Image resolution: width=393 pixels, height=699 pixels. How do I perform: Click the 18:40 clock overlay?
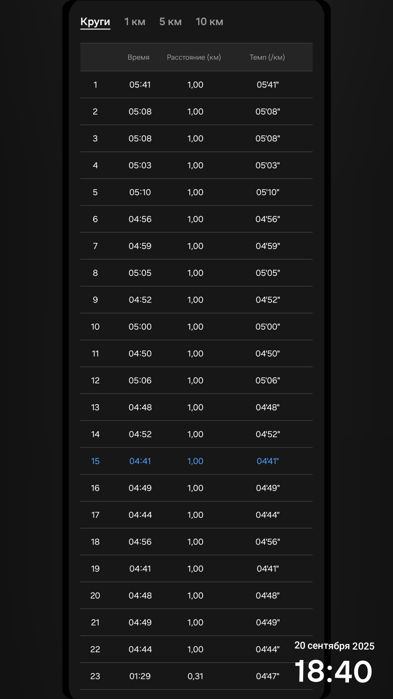tap(333, 672)
